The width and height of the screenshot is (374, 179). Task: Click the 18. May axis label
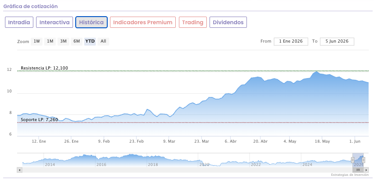tap(322, 141)
